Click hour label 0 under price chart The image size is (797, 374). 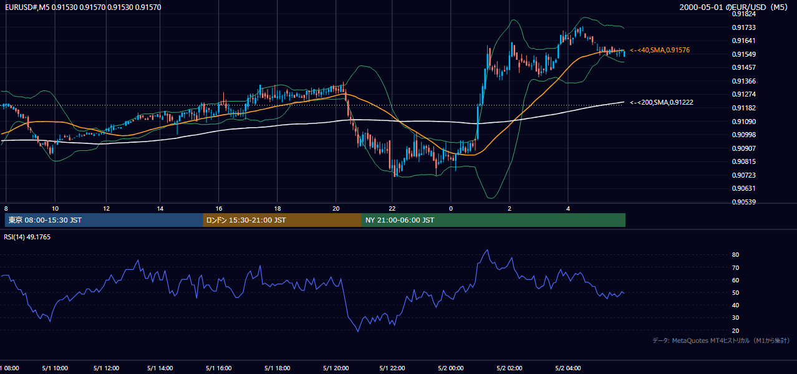[450, 208]
